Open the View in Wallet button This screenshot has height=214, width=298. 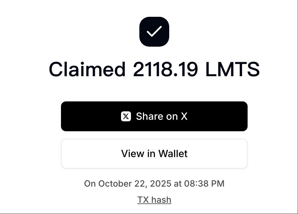pos(154,154)
